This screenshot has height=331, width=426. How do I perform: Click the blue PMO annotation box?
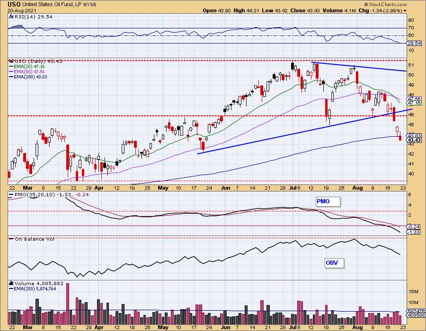tap(328, 201)
